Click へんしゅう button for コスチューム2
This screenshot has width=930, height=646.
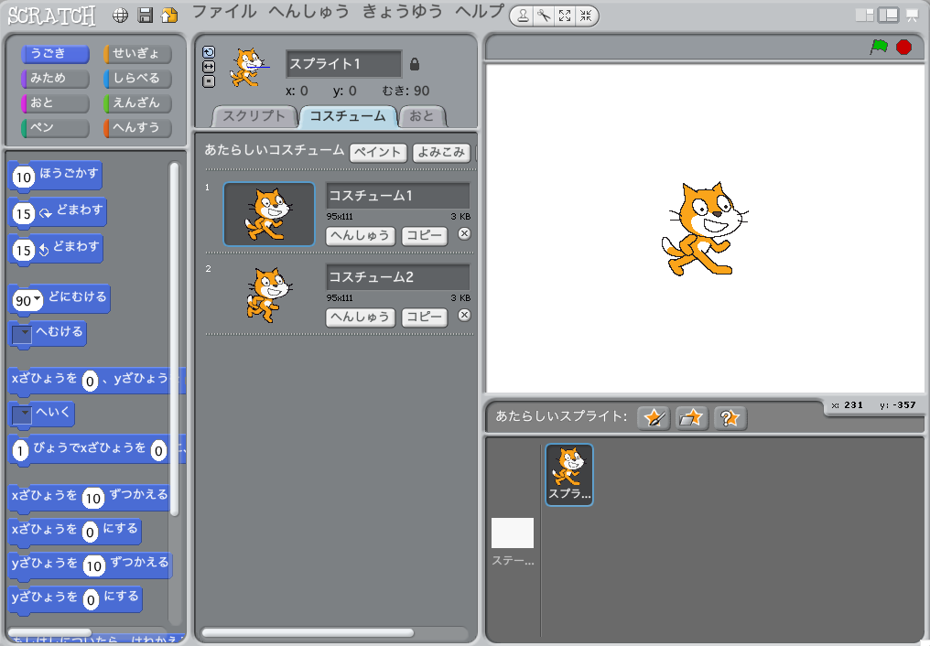[x=360, y=318]
